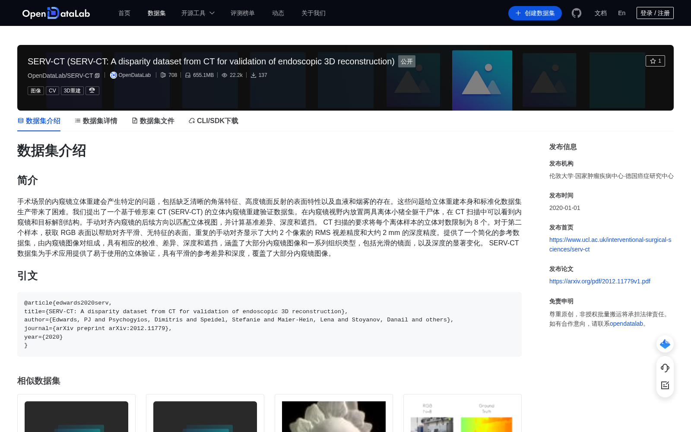Image resolution: width=691 pixels, height=432 pixels.
Task: Open the feedback edit icon
Action: click(x=665, y=385)
